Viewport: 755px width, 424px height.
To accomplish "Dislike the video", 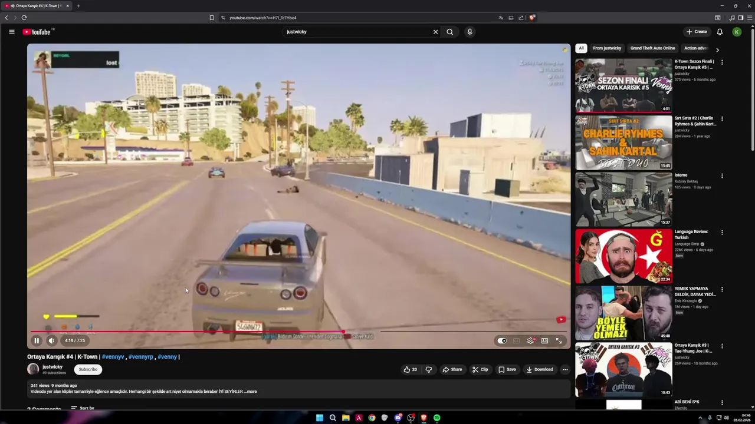I will [x=429, y=369].
